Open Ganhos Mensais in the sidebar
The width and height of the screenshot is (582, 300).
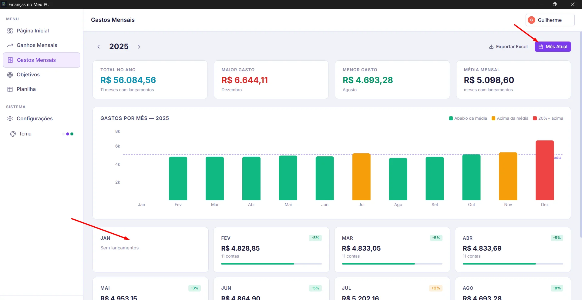point(37,45)
